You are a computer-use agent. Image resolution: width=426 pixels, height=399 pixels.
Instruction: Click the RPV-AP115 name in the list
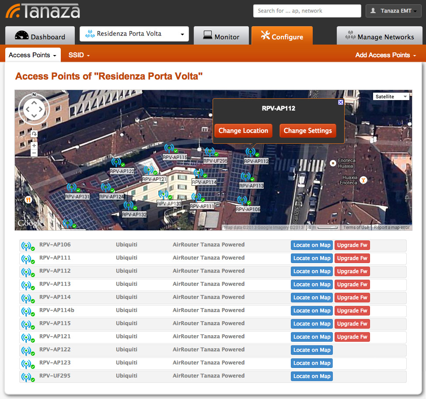[x=55, y=323]
